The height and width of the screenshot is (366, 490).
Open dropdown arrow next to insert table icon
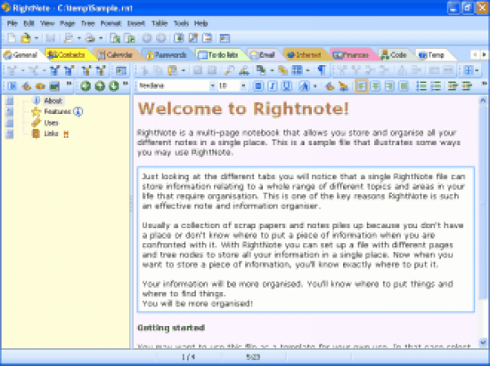tap(308, 71)
